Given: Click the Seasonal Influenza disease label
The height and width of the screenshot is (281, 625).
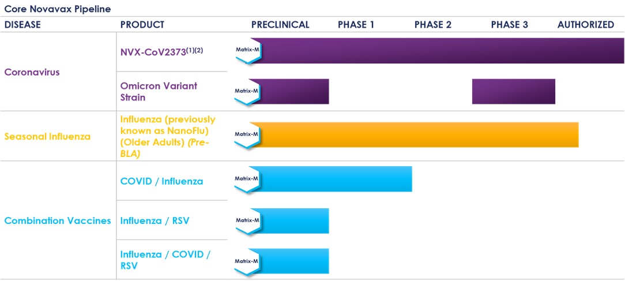Looking at the screenshot, I should click(x=47, y=137).
